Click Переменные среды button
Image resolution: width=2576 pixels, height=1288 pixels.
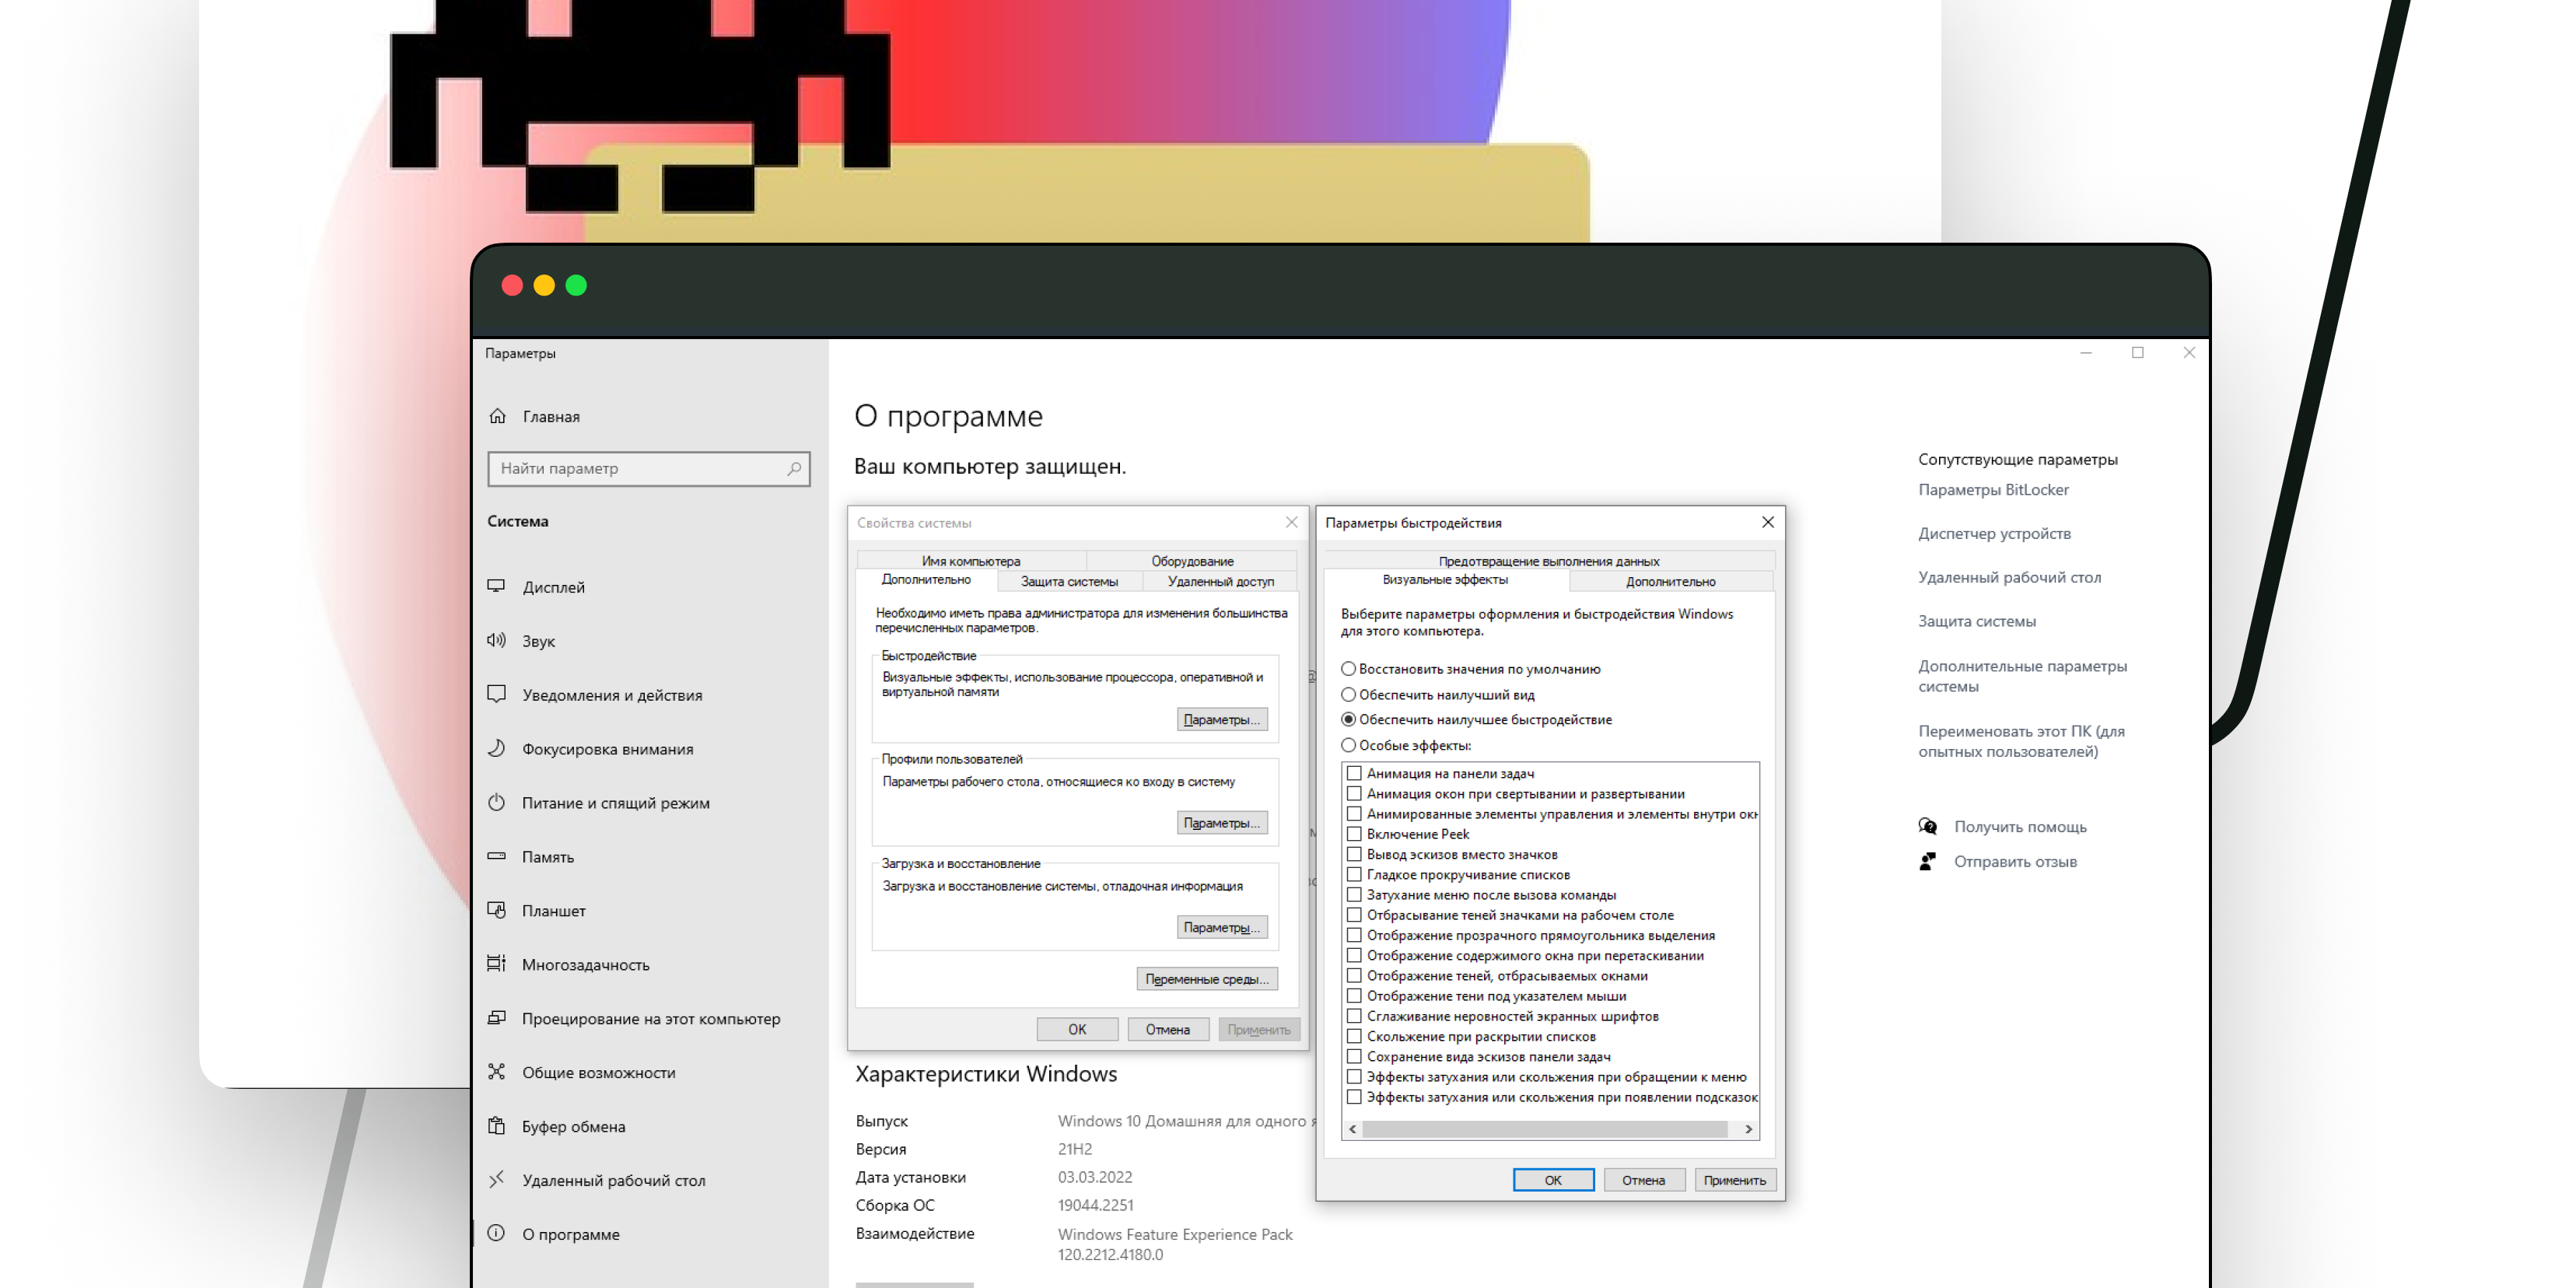coord(1206,979)
